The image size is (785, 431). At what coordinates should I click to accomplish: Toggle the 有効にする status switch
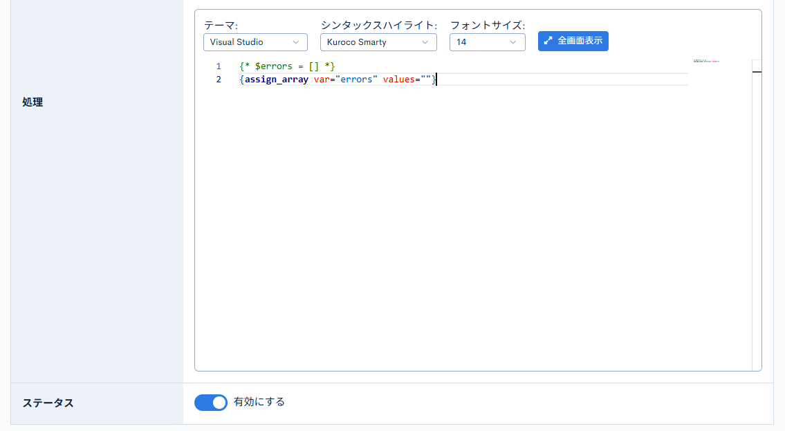pos(211,403)
